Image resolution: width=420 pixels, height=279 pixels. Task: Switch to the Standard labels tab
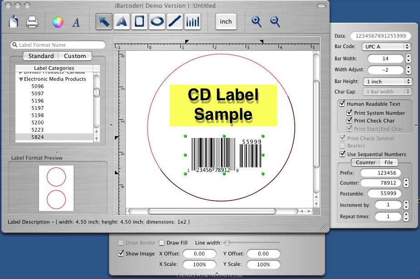pyautogui.click(x=41, y=56)
